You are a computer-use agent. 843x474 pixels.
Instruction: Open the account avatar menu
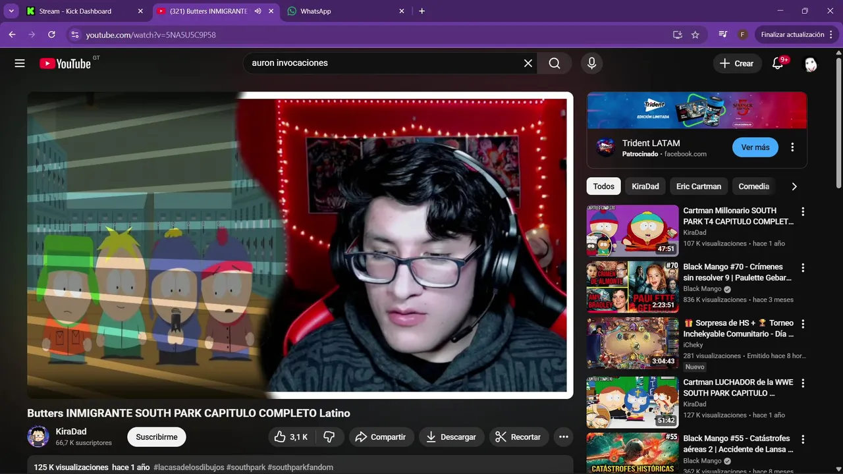click(811, 63)
